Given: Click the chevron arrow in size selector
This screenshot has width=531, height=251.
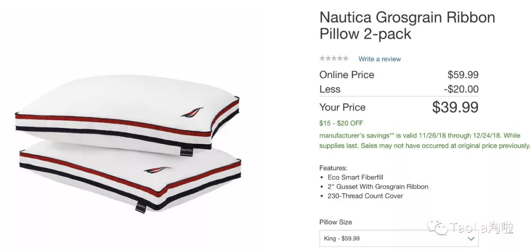Looking at the screenshot, I should pos(471,239).
